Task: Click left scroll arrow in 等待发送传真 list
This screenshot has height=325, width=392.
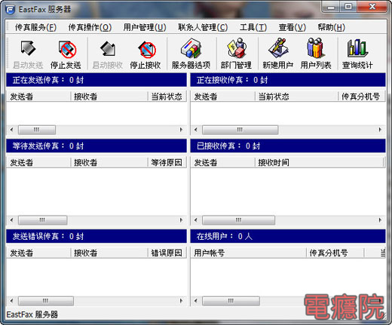Action: click(11, 220)
